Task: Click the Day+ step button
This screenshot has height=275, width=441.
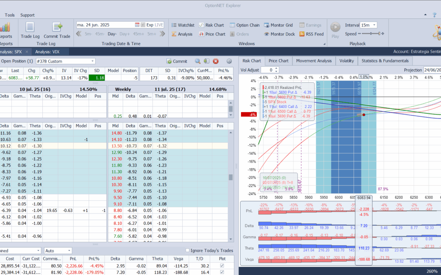Action: pyautogui.click(x=125, y=34)
